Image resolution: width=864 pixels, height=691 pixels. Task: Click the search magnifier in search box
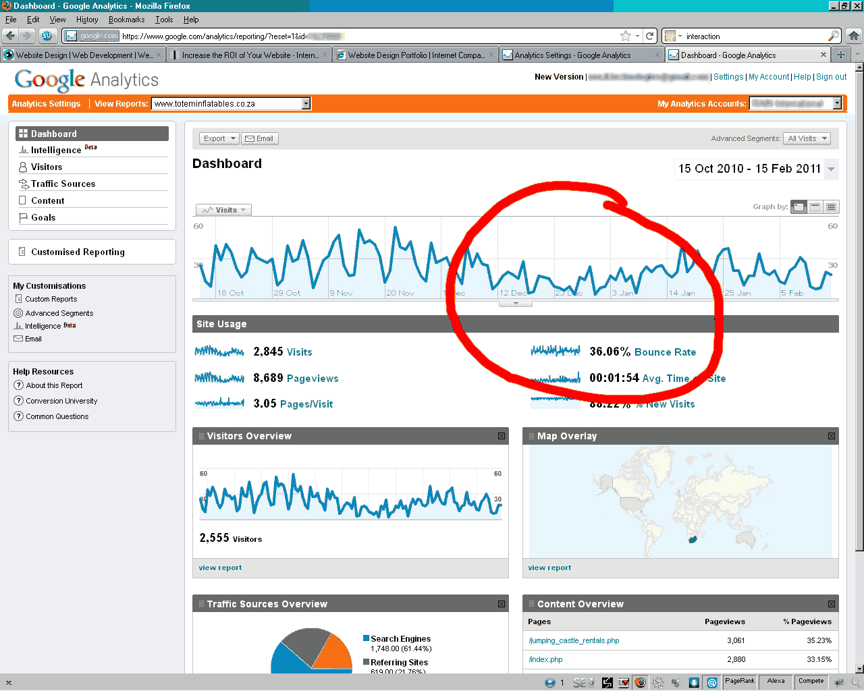point(834,36)
